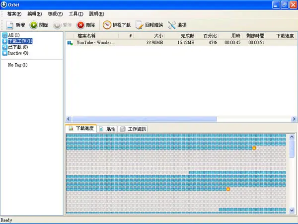Sort by the 檔案名稱 column header
298x224 pixels.
96,36
